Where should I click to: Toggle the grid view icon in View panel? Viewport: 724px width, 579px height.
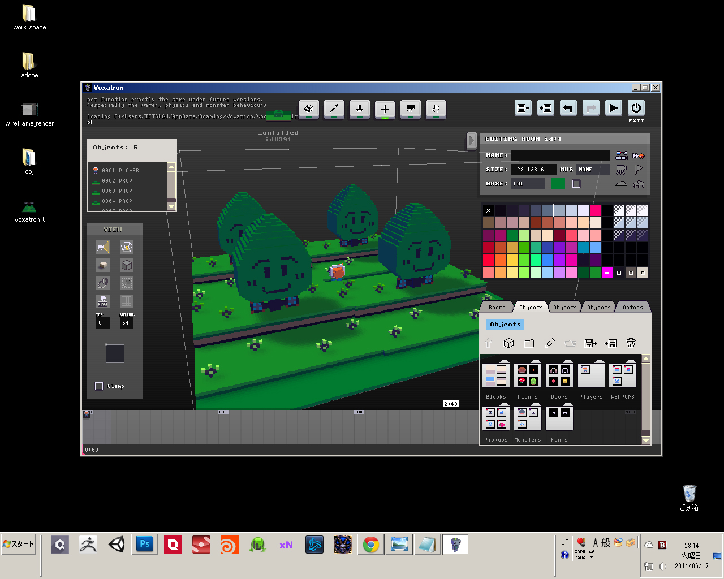pyautogui.click(x=127, y=301)
